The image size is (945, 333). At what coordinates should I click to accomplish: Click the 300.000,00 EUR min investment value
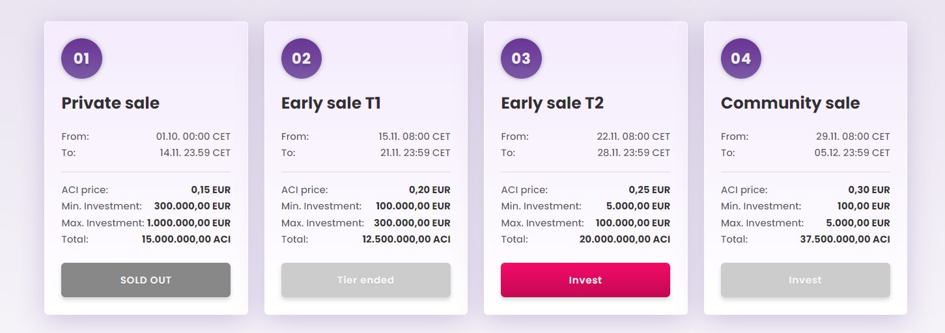[192, 206]
